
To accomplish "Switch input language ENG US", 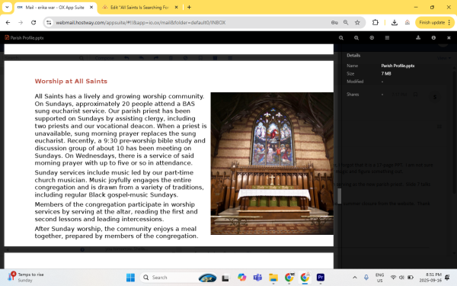I will (379, 278).
